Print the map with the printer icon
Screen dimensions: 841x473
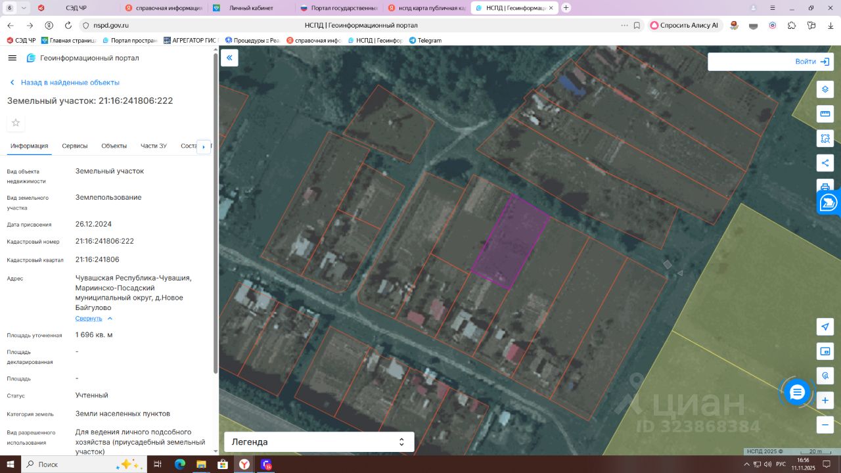(x=825, y=185)
